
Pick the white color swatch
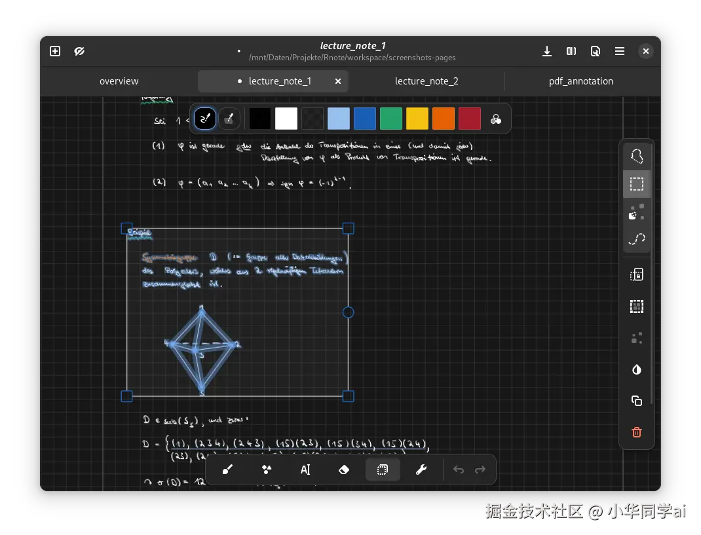tap(286, 119)
